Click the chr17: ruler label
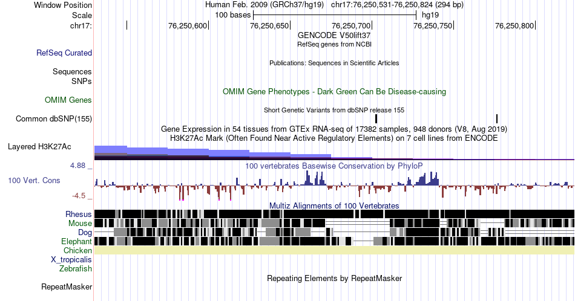The image size is (575, 301). point(81,25)
